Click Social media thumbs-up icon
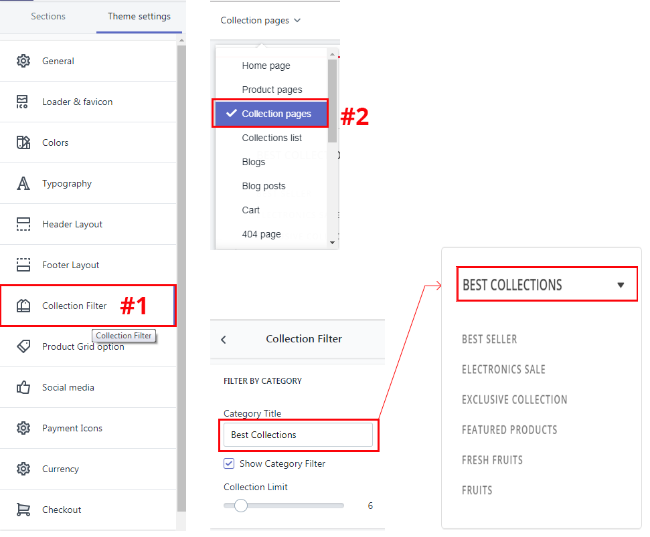 click(23, 387)
